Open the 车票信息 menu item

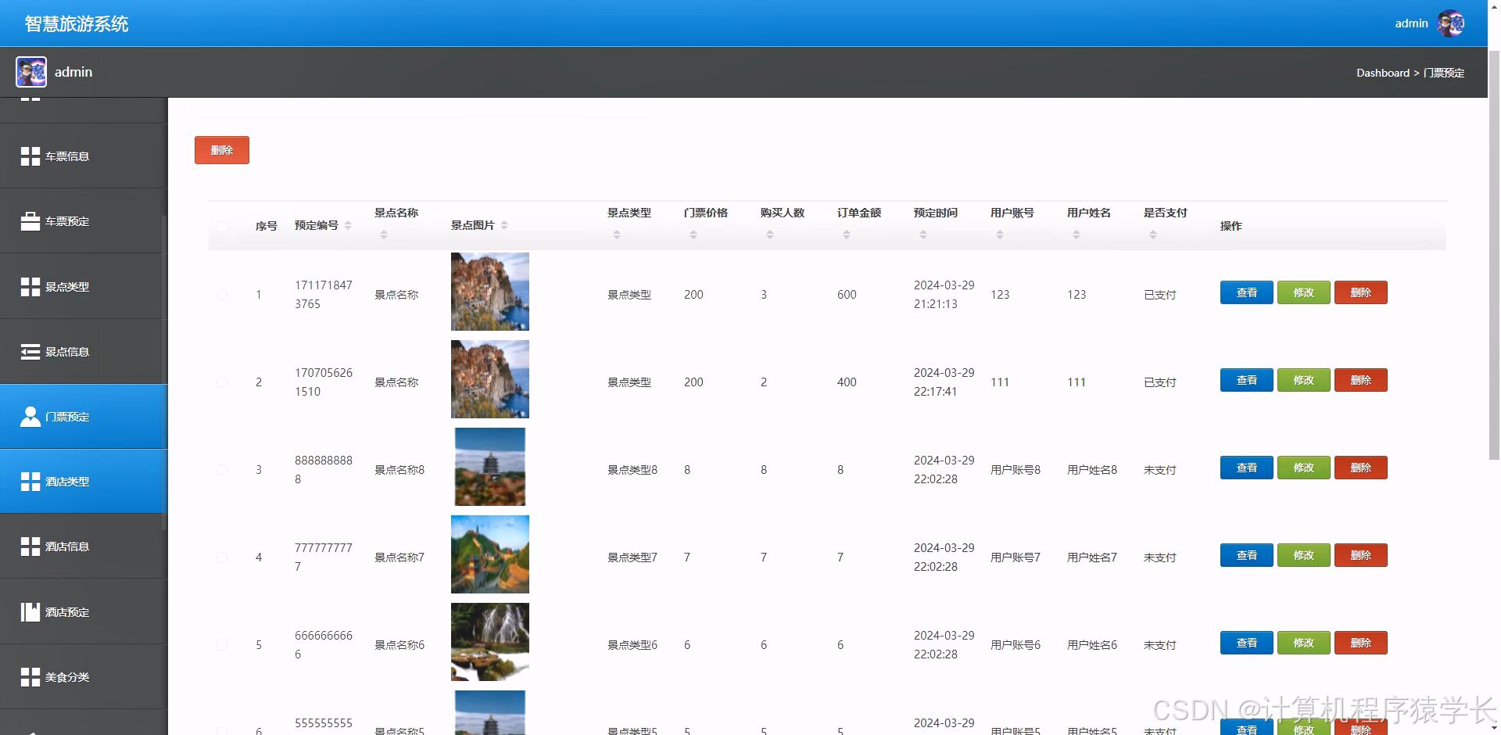84,156
